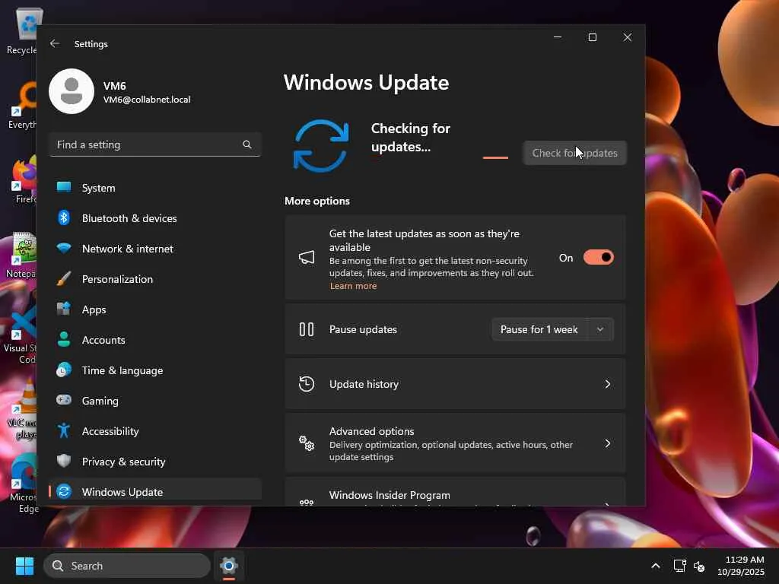Open the Update history row
The width and height of the screenshot is (779, 584).
(455, 384)
